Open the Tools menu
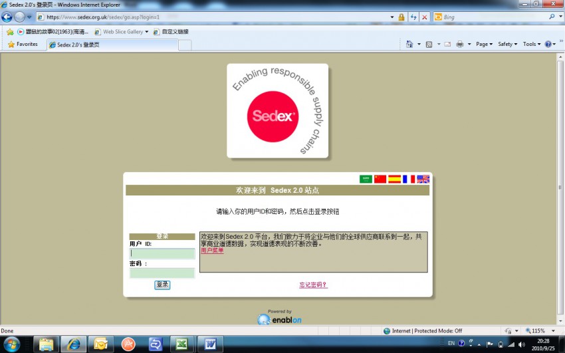 532,44
